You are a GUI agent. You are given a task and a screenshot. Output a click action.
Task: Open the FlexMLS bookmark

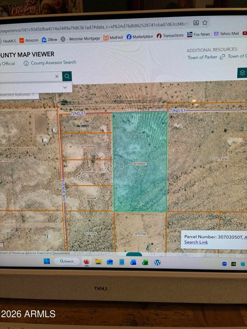click(x=8, y=41)
